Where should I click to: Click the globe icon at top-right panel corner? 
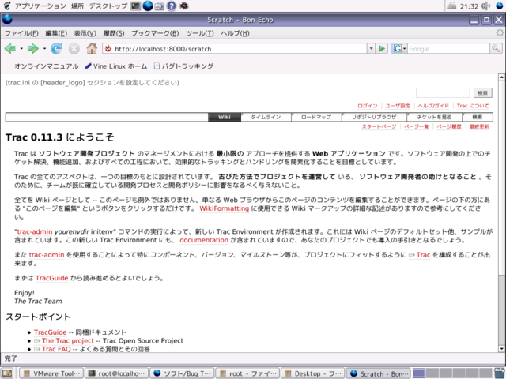[500, 6]
